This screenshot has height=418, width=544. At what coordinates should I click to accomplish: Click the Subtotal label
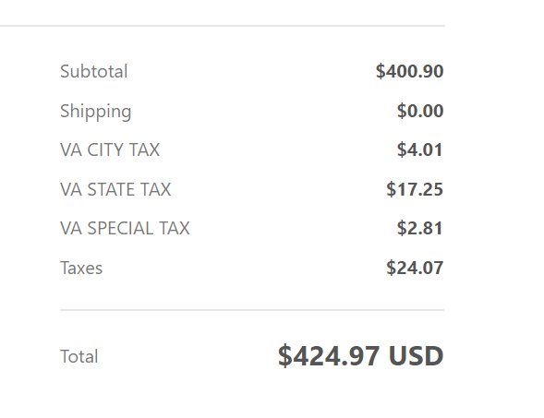[94, 71]
